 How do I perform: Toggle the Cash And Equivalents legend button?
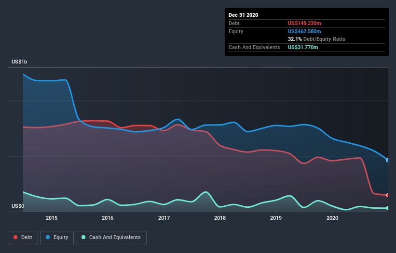point(111,238)
